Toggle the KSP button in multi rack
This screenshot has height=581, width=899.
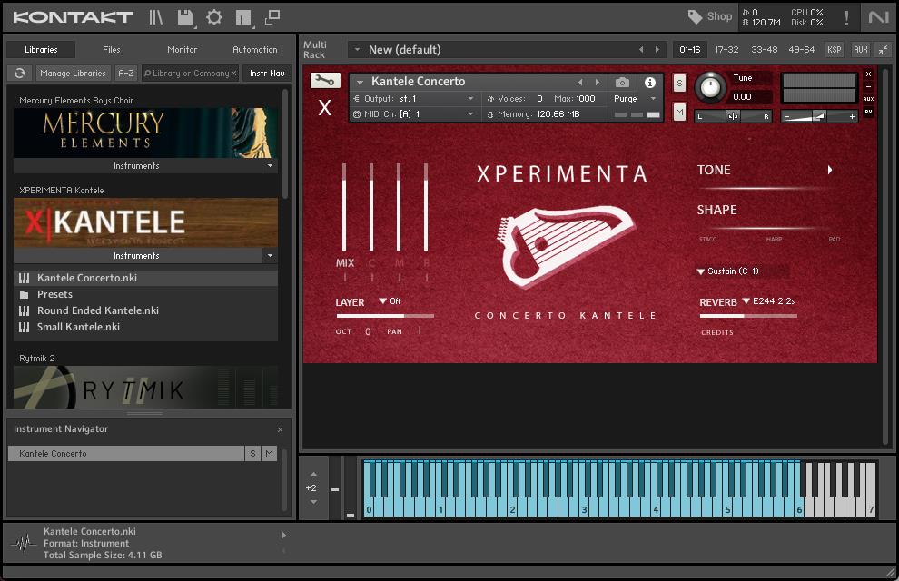pyautogui.click(x=833, y=50)
